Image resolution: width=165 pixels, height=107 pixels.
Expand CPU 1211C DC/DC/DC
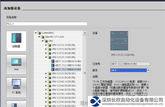[46, 49]
